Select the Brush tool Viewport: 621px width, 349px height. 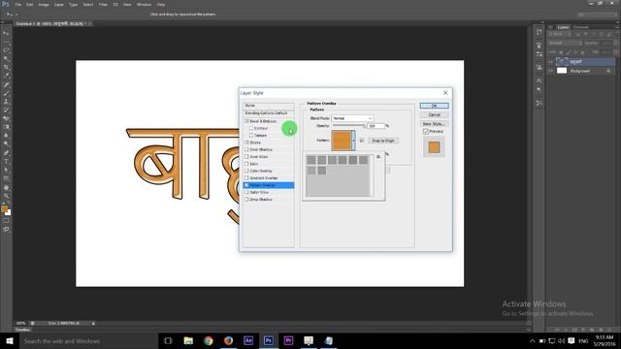6,93
